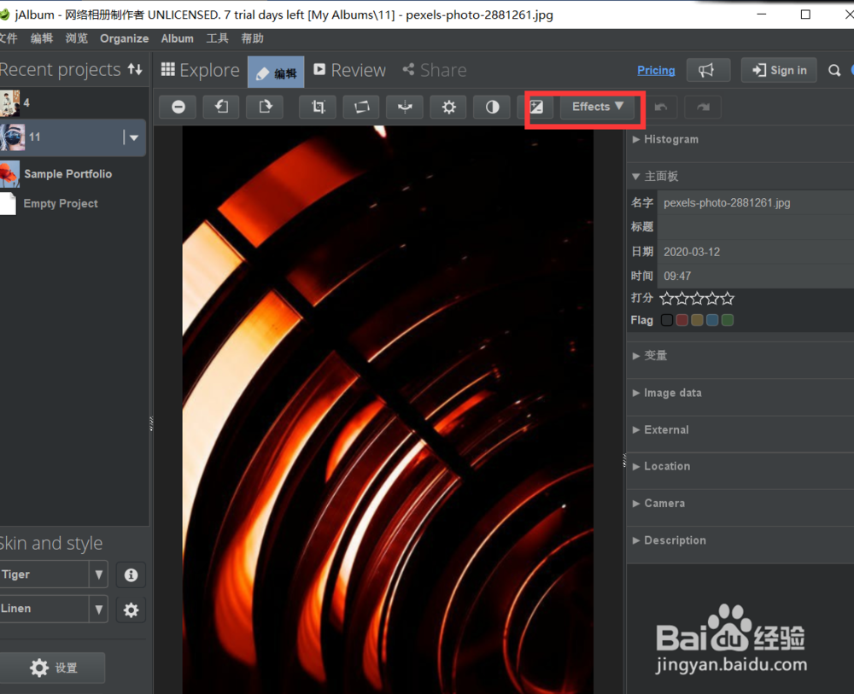This screenshot has width=854, height=694.
Task: Rate the image with the first star
Action: point(667,298)
